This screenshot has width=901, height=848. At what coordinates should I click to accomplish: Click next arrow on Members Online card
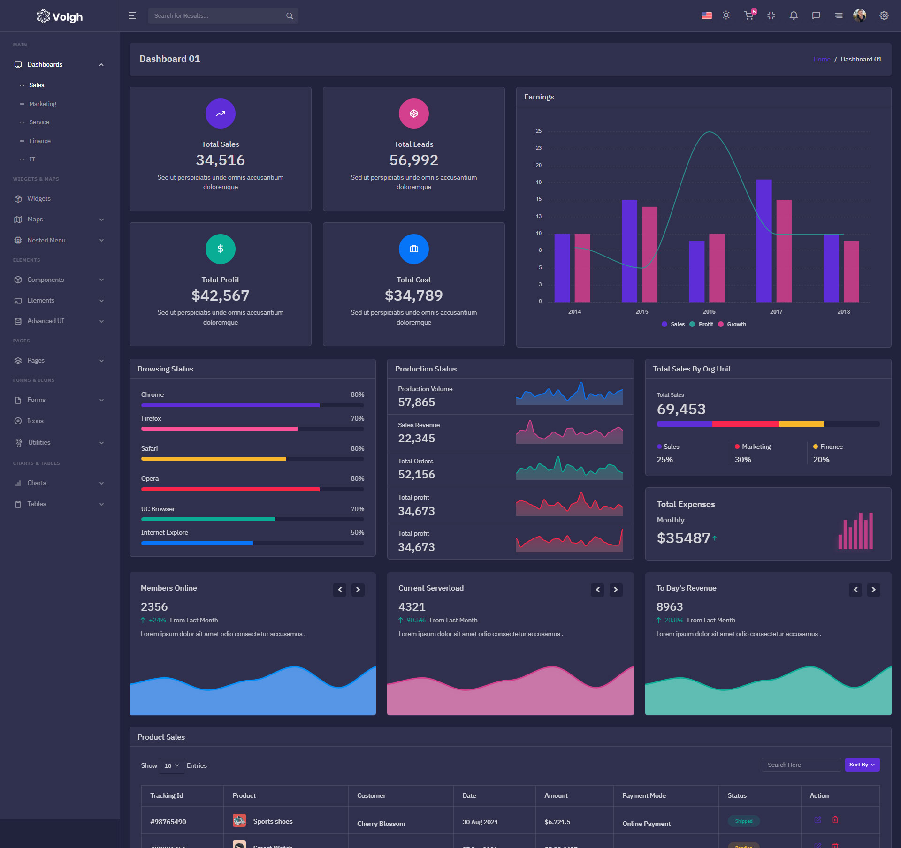pos(358,590)
